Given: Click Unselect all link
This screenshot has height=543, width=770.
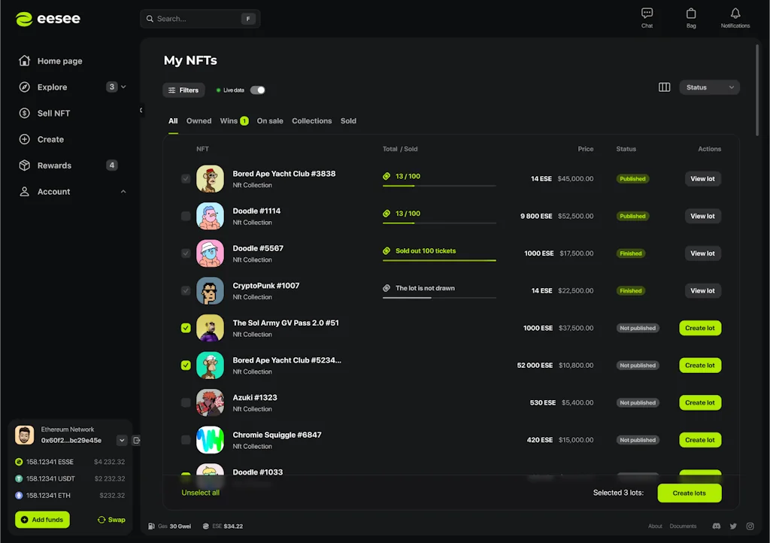Looking at the screenshot, I should pyautogui.click(x=200, y=493).
